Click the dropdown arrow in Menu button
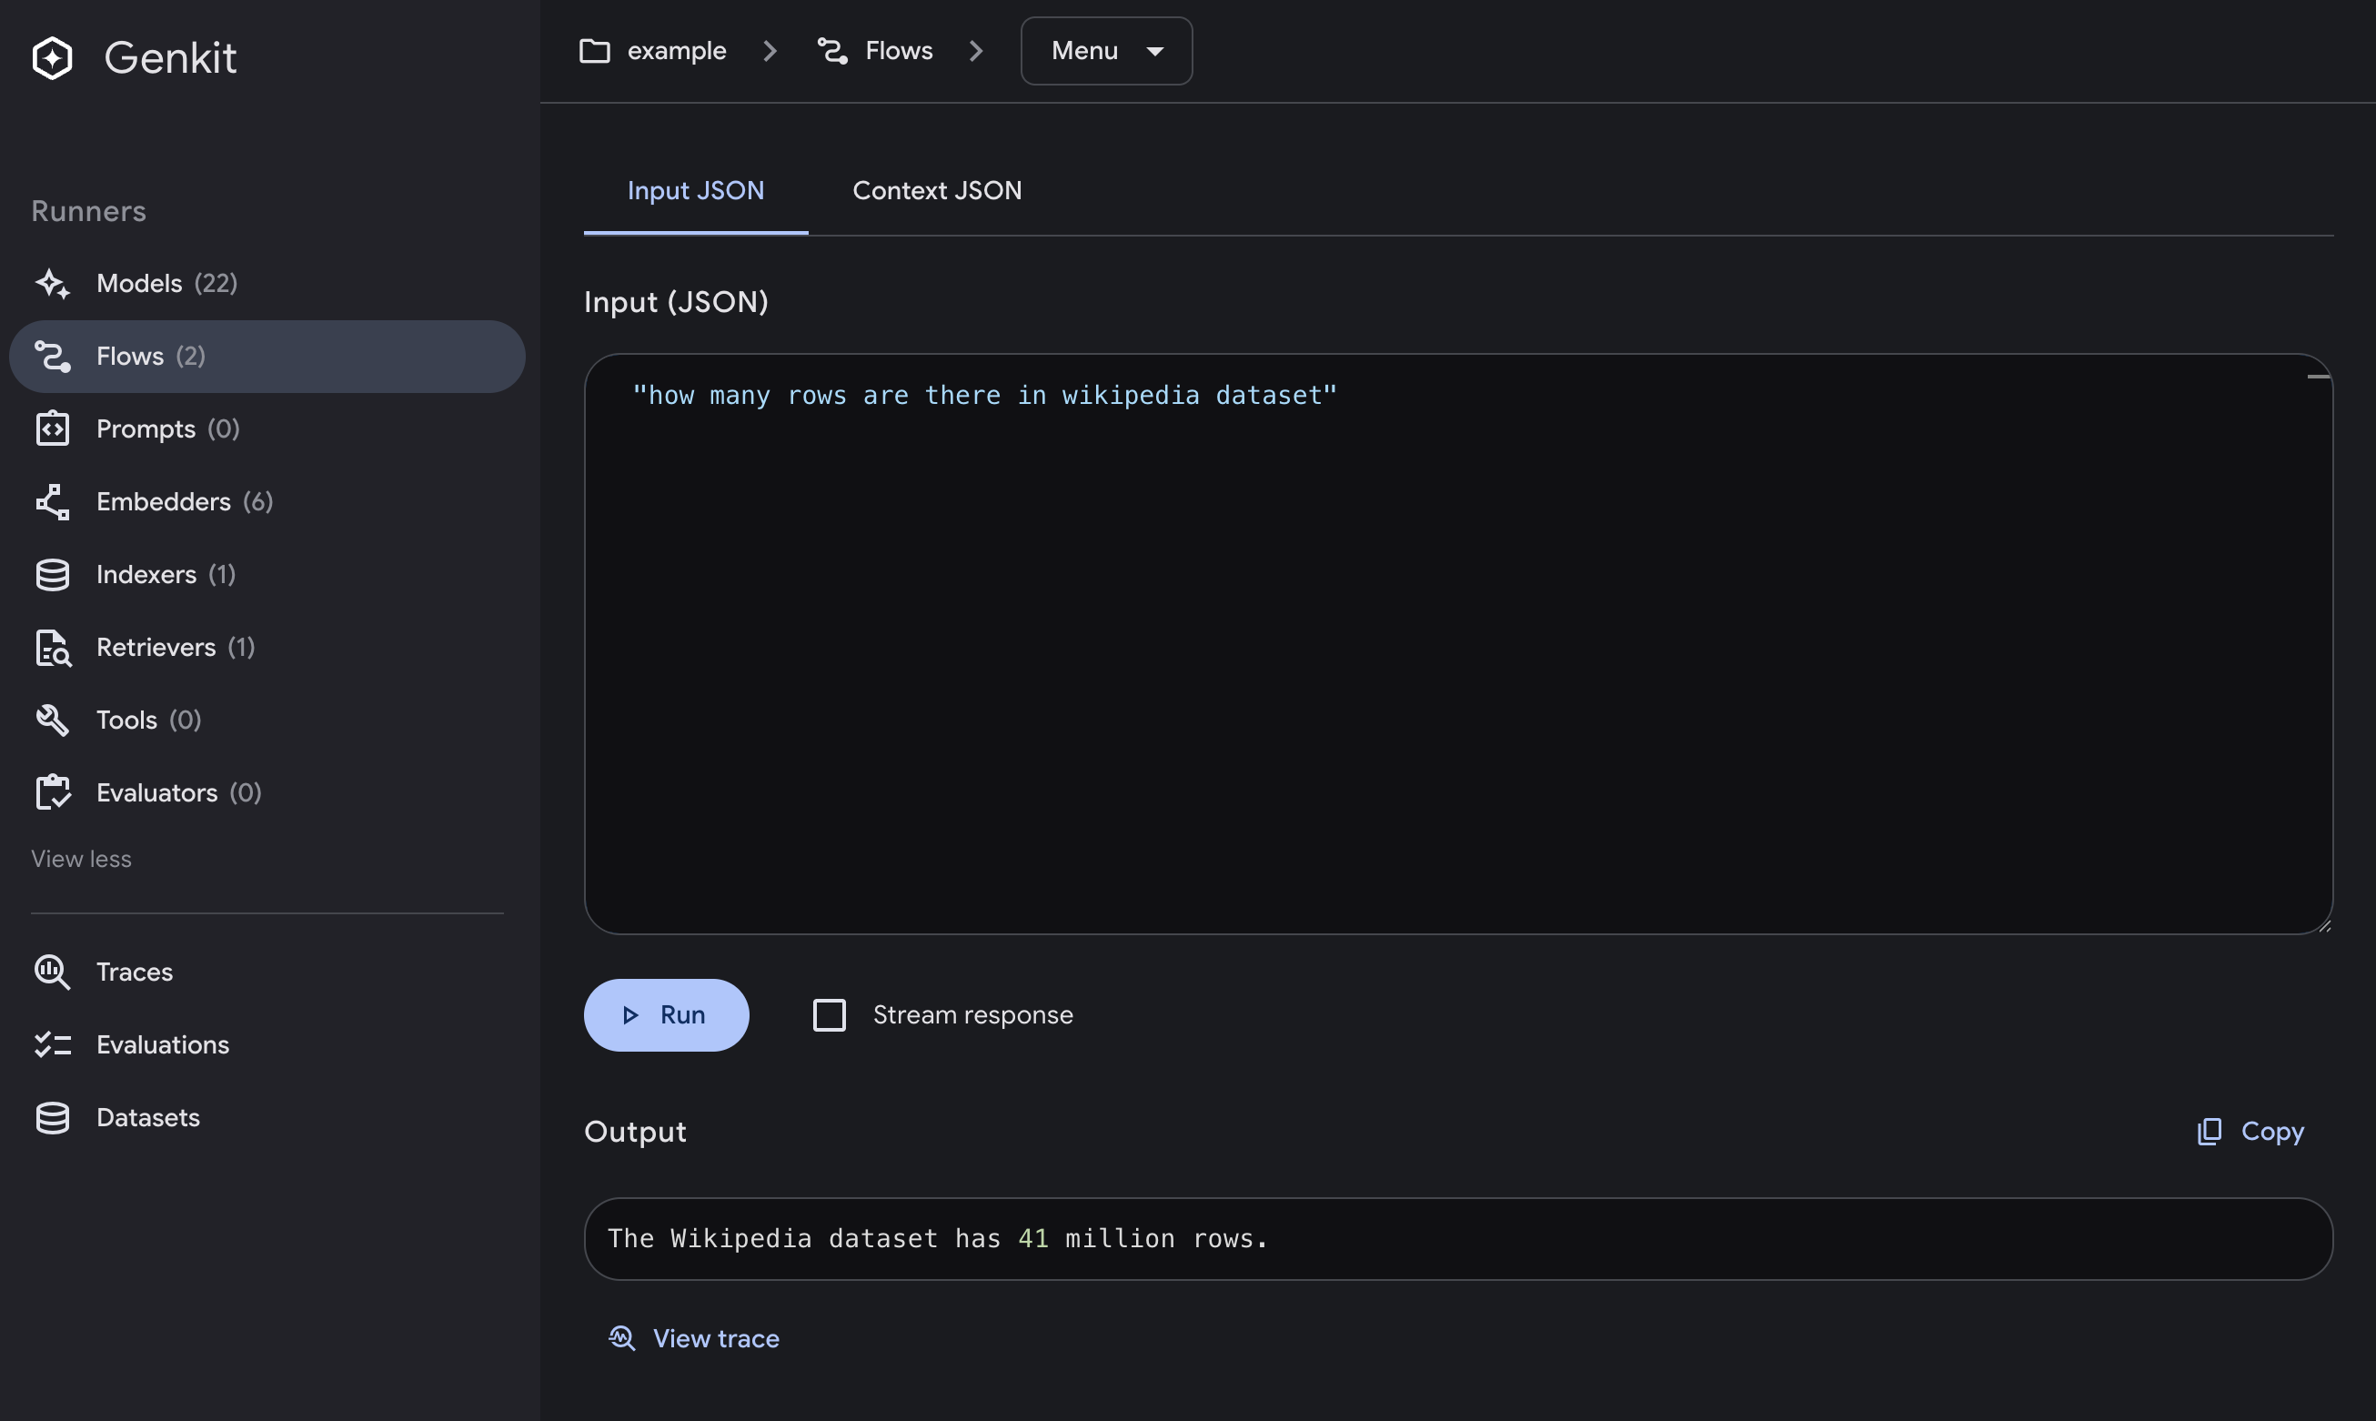Viewport: 2376px width, 1421px height. click(x=1155, y=52)
